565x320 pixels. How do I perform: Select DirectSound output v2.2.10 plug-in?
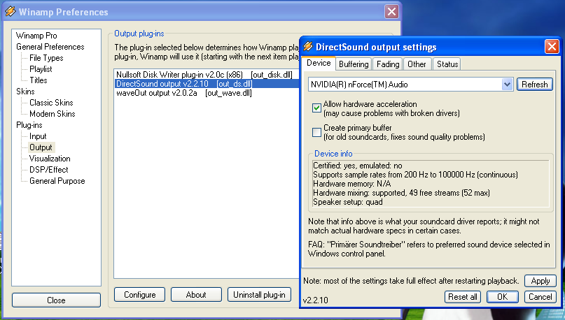(207, 84)
